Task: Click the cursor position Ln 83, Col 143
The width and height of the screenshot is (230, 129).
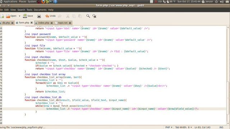Action: point(202,128)
